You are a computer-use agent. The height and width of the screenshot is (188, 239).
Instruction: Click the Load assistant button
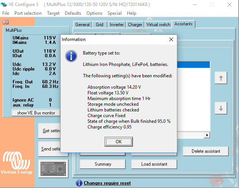154,164
